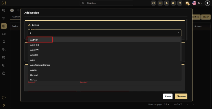This screenshot has width=212, height=109.
Task: Click the Add Device dialog scrollbar
Action: coord(187,30)
